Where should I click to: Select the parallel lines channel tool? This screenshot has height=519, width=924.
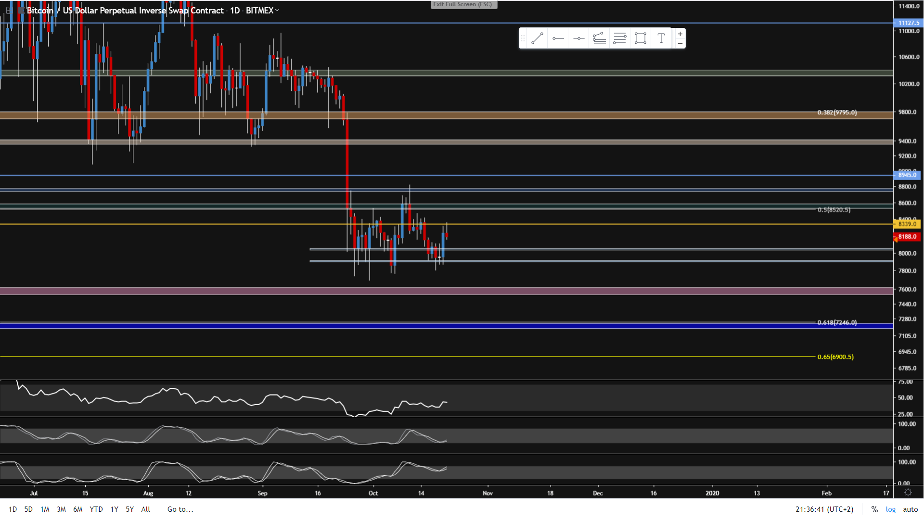[x=620, y=38]
